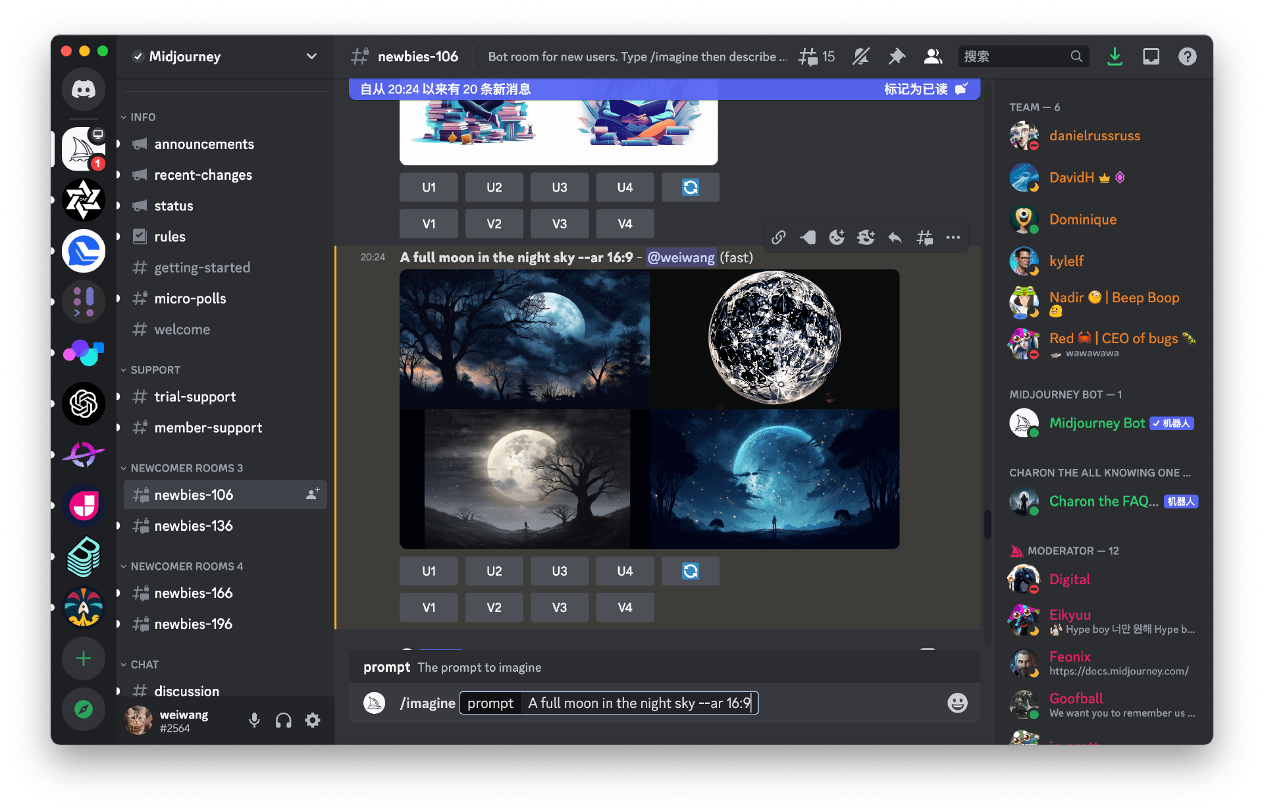
Task: Click the notification mute bell icon
Action: coord(861,57)
